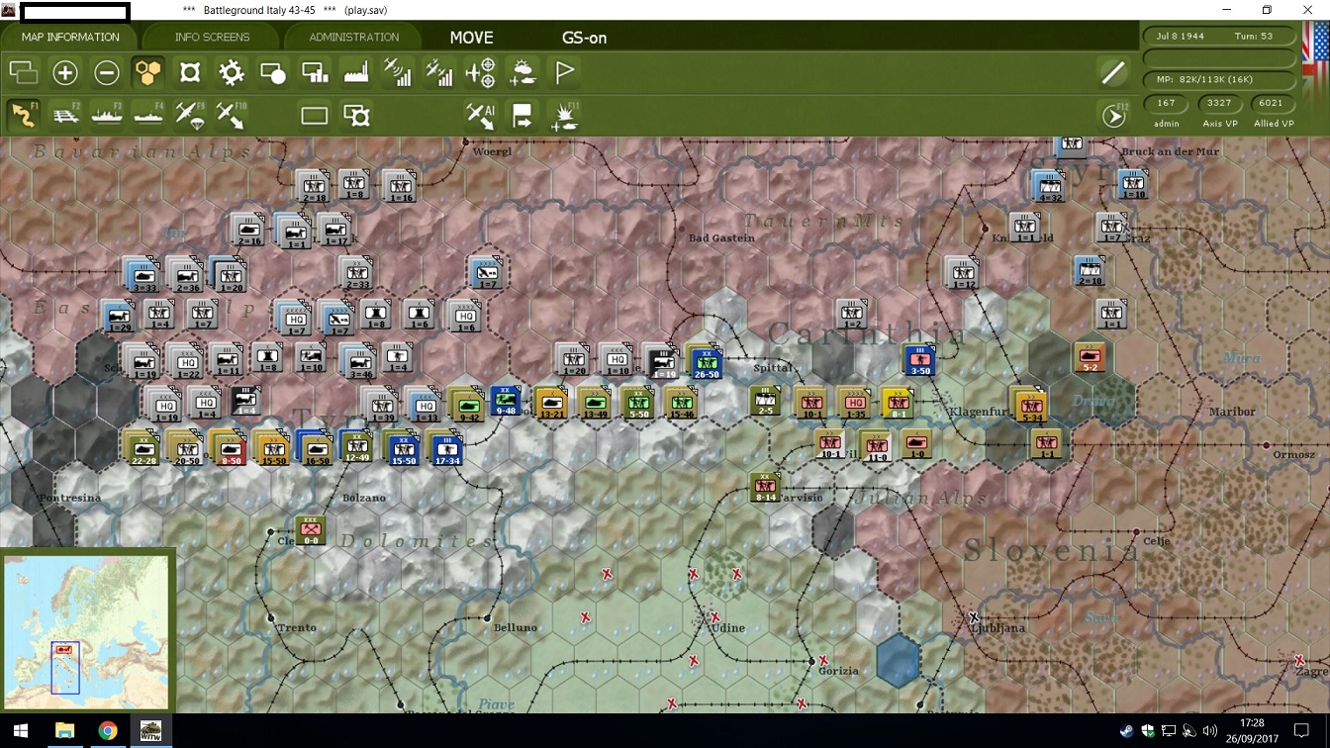The width and height of the screenshot is (1330, 748).
Task: Click the taskbar volume icon
Action: tap(1209, 731)
